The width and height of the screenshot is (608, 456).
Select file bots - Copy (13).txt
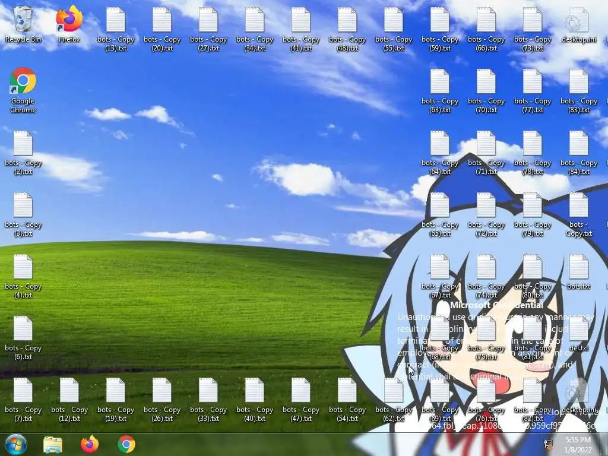(x=116, y=30)
